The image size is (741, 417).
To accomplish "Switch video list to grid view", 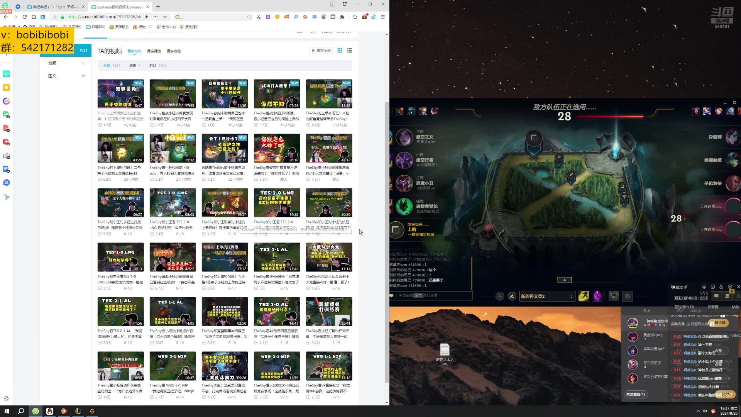I will (x=340, y=51).
